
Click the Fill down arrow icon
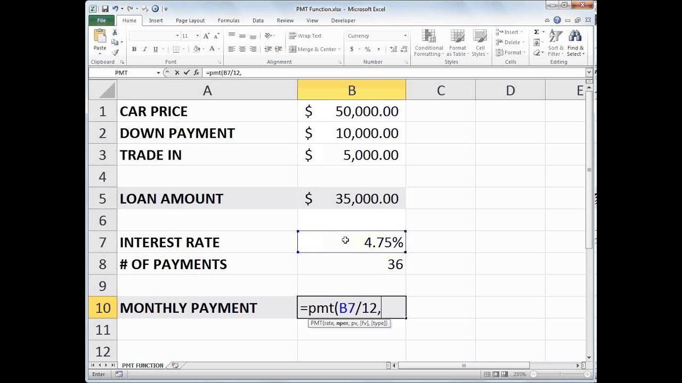tap(537, 43)
